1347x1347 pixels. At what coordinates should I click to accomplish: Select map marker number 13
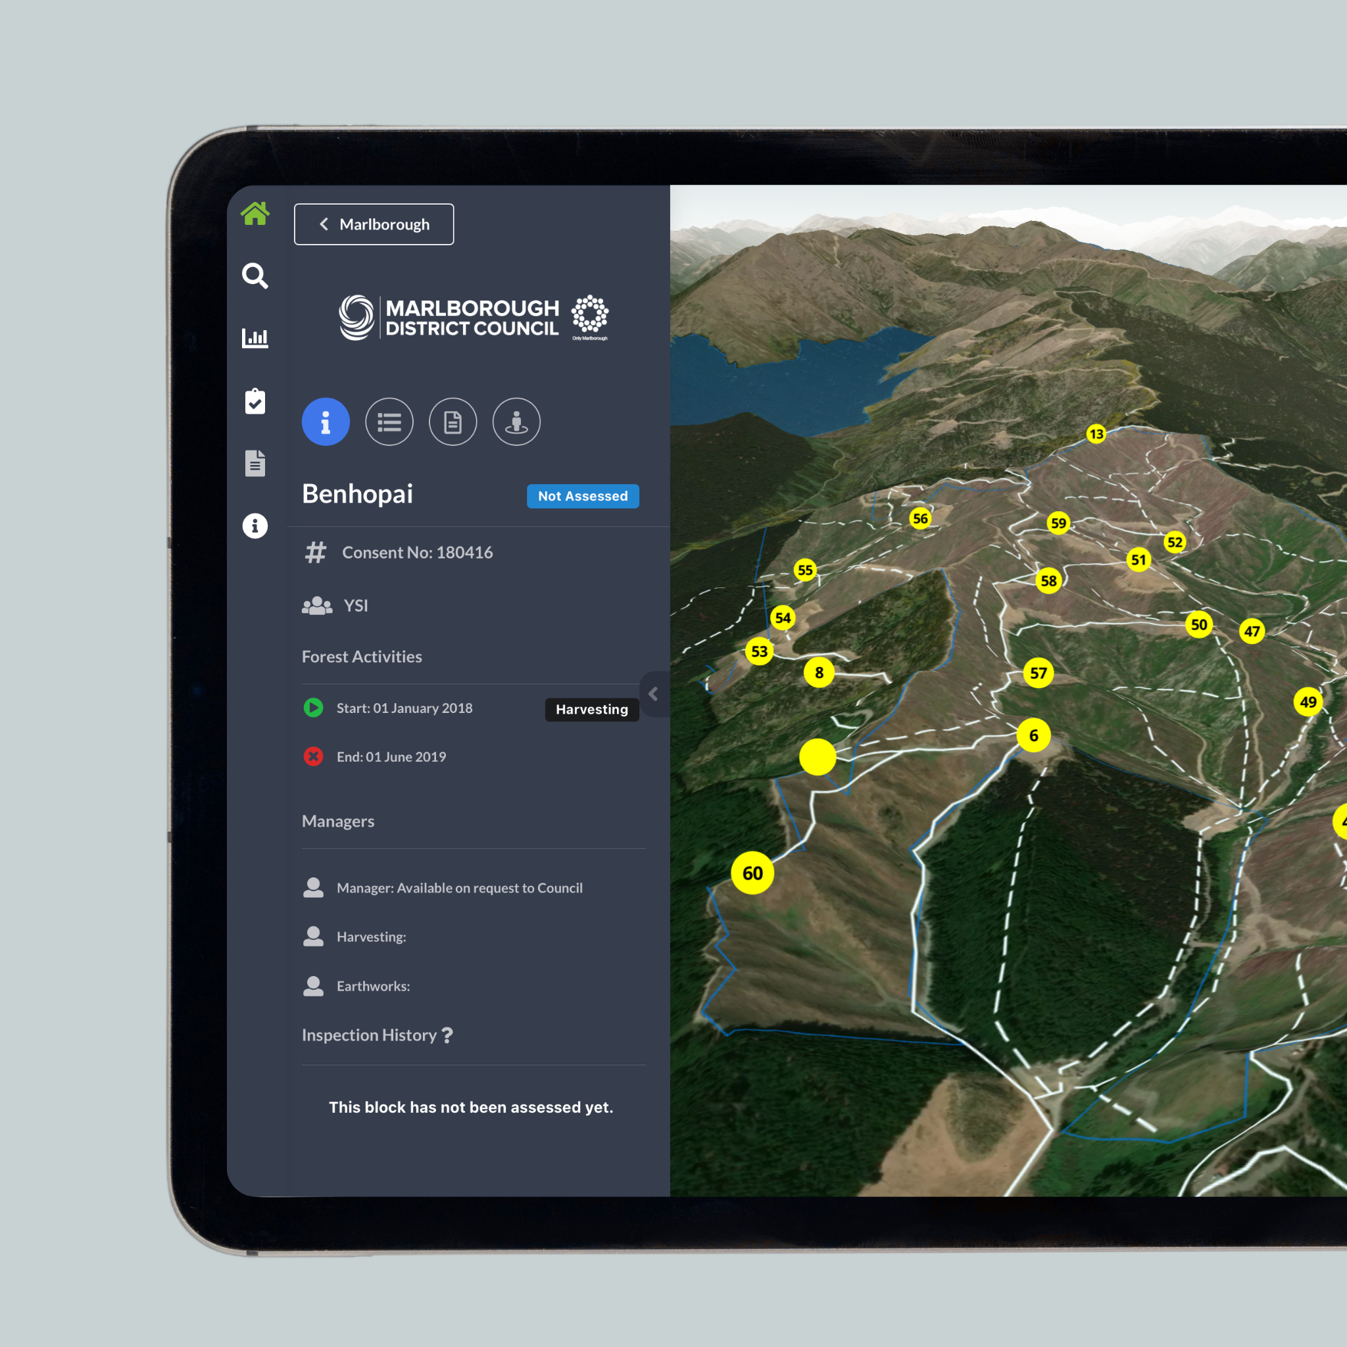click(1096, 434)
